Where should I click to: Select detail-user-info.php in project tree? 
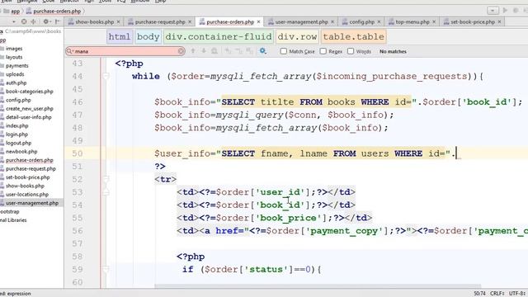tap(28, 117)
